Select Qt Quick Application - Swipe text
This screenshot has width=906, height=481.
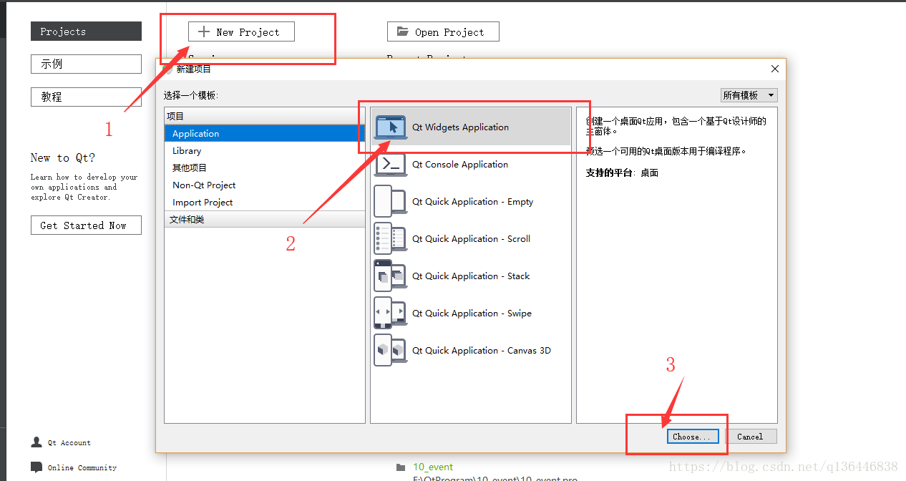pos(472,314)
